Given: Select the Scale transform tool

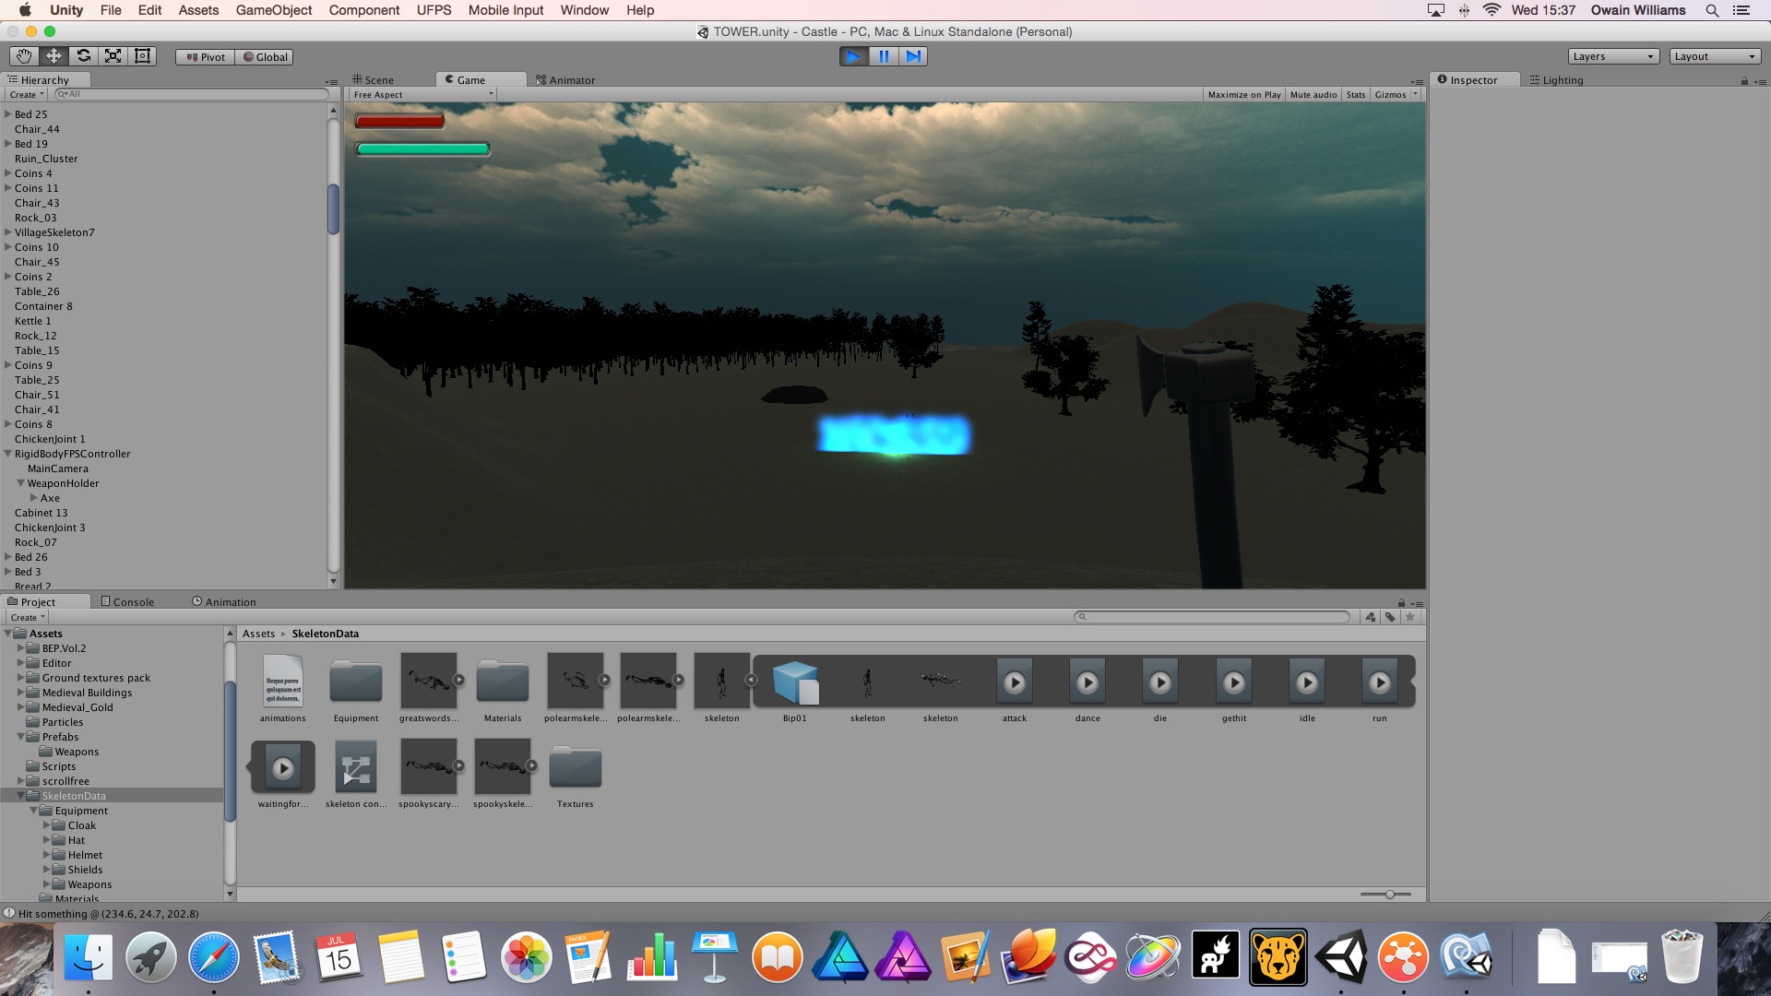Looking at the screenshot, I should tap(113, 56).
